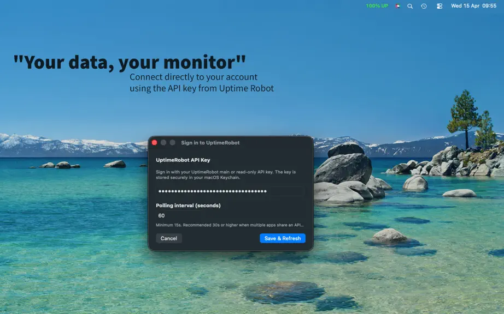Screen dimensions: 504x314
Task: Click the "Your data, your monitor" headline
Action: pyautogui.click(x=130, y=62)
